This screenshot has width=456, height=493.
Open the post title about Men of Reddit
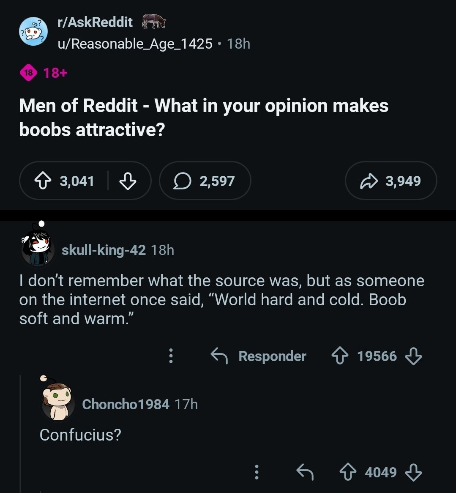pos(203,117)
